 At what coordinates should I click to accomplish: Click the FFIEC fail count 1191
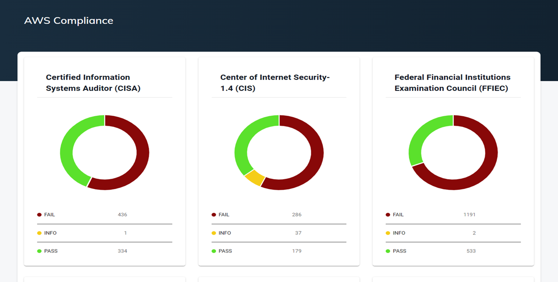pos(469,215)
